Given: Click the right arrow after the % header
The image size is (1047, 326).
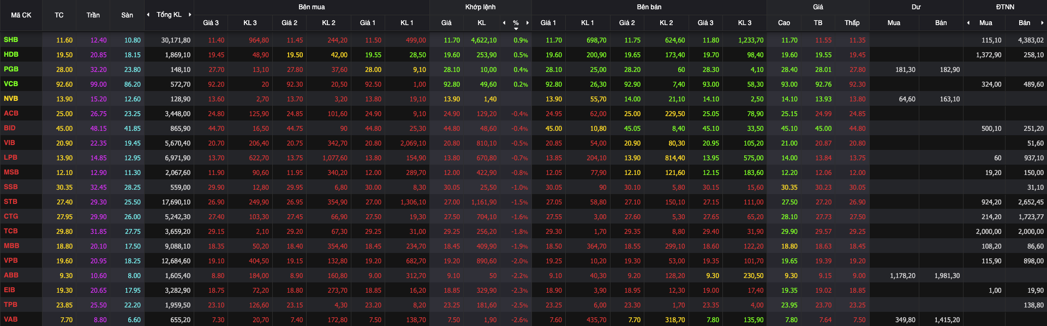Looking at the screenshot, I should 528,23.
